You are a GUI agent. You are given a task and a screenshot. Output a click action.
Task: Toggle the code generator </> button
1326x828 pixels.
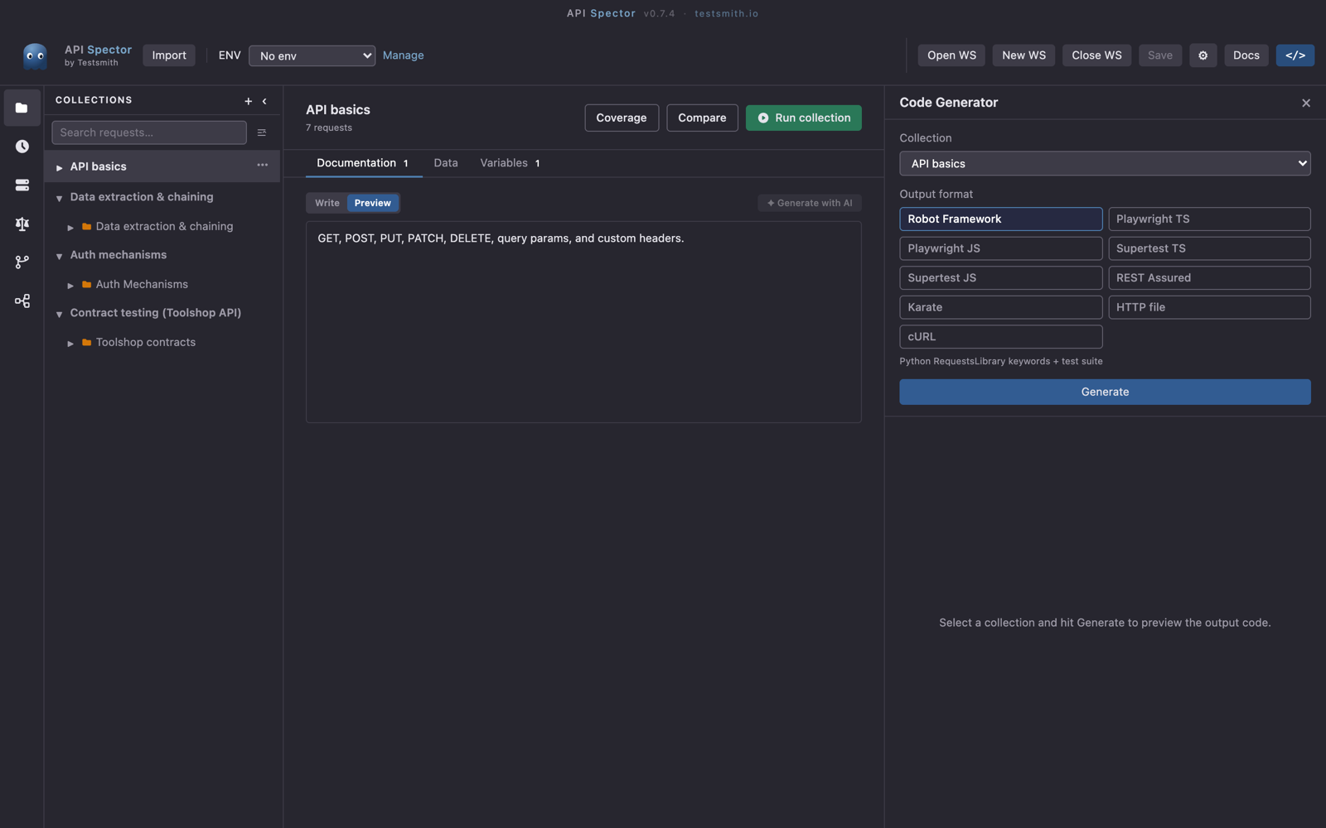[x=1295, y=55]
